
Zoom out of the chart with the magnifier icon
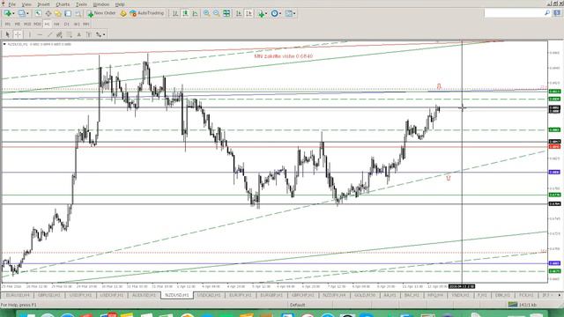click(x=216, y=13)
